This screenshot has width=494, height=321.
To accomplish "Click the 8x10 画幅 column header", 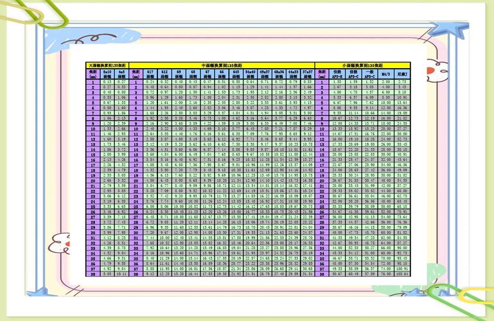I will tap(107, 74).
